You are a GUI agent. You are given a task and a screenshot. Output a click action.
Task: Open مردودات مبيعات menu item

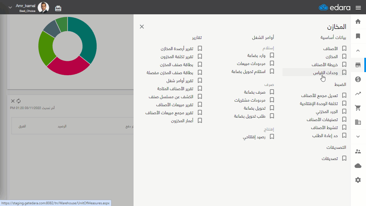251,64
